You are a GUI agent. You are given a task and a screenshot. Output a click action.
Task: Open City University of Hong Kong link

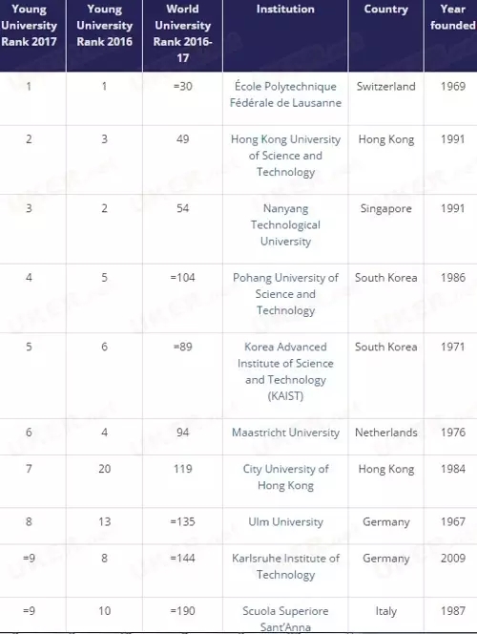(285, 477)
